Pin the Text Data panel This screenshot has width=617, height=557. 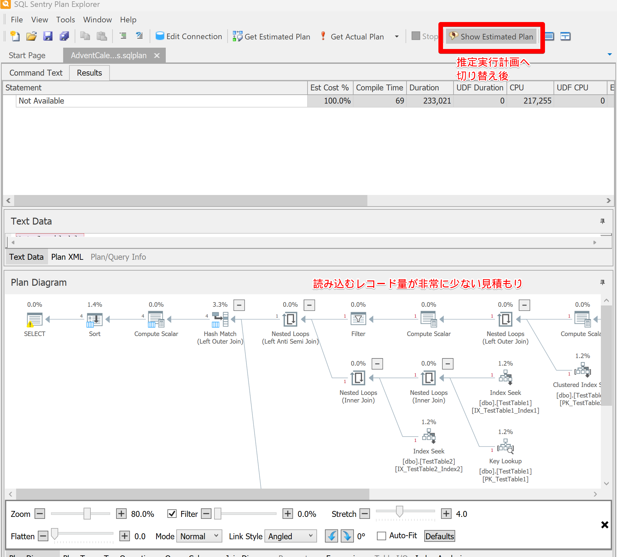click(x=603, y=221)
